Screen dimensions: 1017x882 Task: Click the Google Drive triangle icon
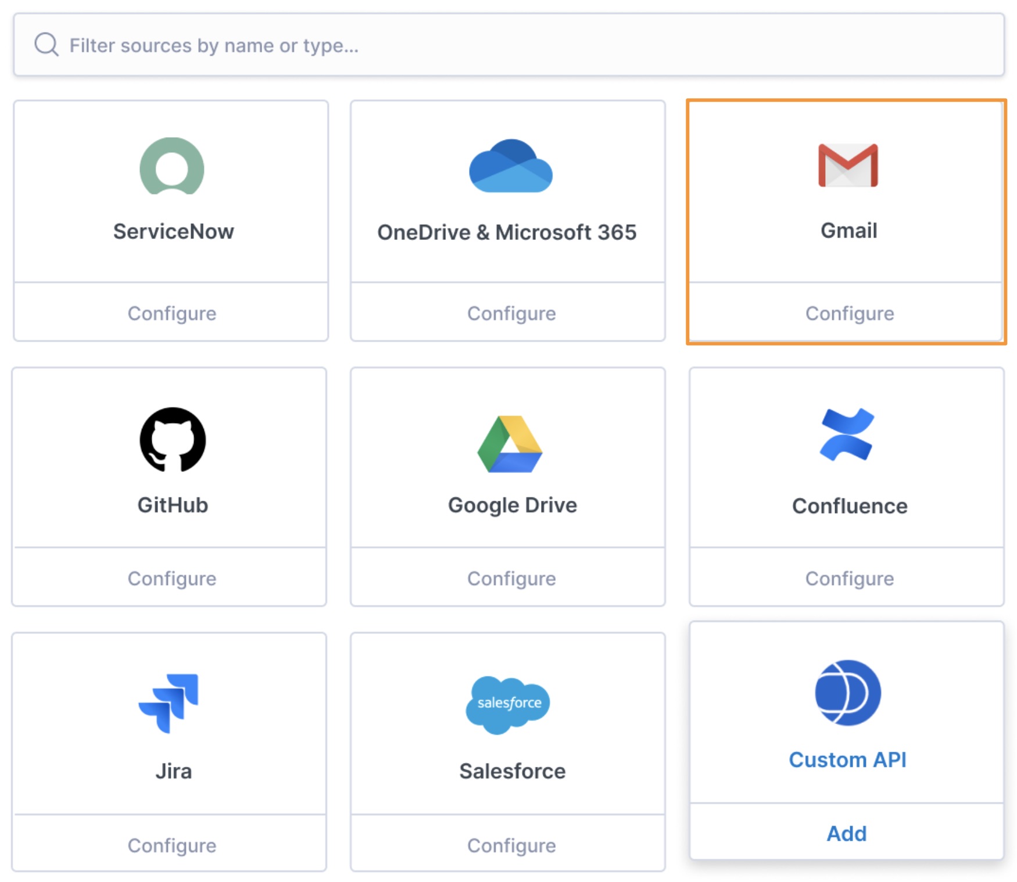pos(510,444)
